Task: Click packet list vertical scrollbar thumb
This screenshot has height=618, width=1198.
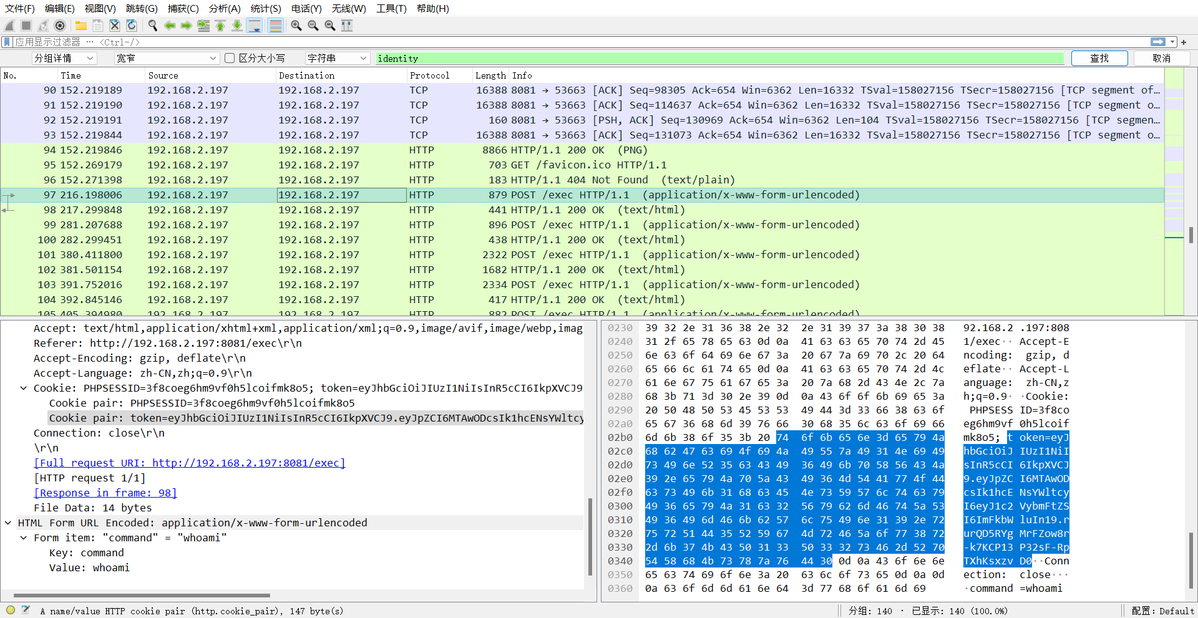Action: pos(1191,234)
